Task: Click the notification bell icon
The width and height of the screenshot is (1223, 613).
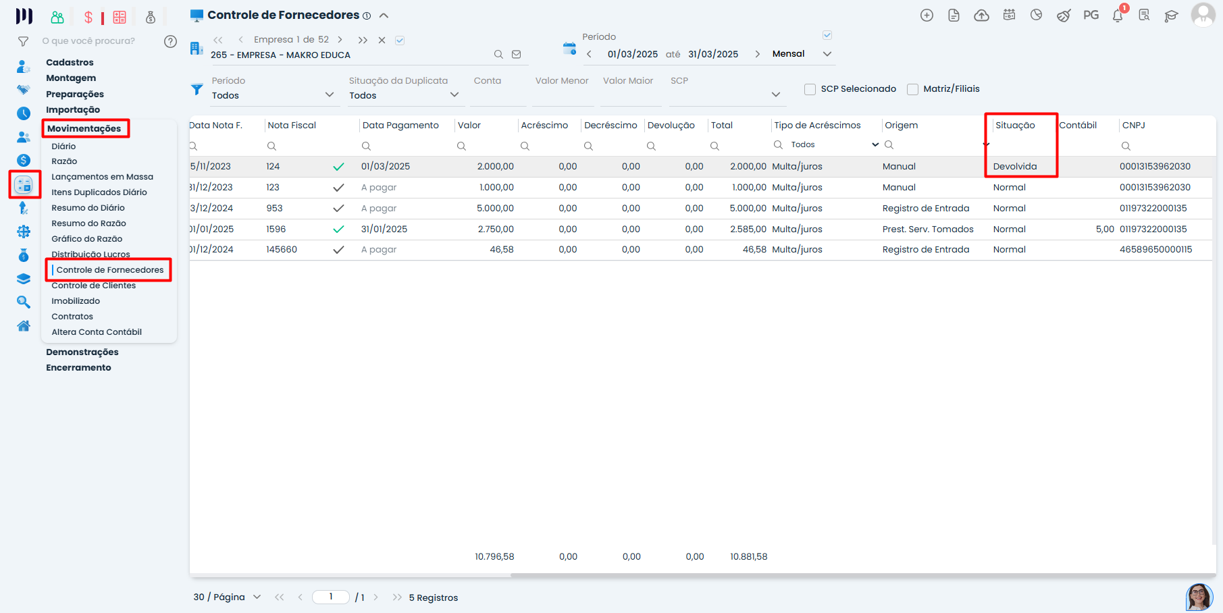Action: [1118, 16]
